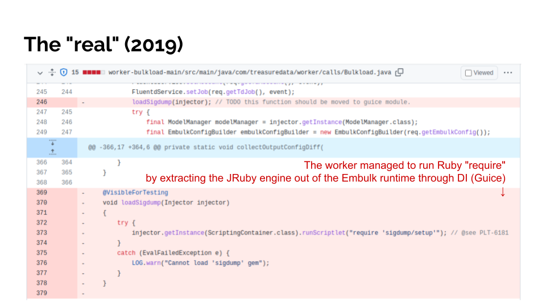Click the slide title The "real" (2019)
This screenshot has height=307, width=546.
[x=104, y=44]
